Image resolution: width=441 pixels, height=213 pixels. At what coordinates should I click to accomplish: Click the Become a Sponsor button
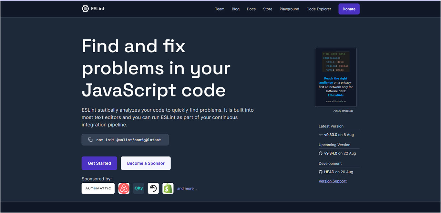[146, 163]
